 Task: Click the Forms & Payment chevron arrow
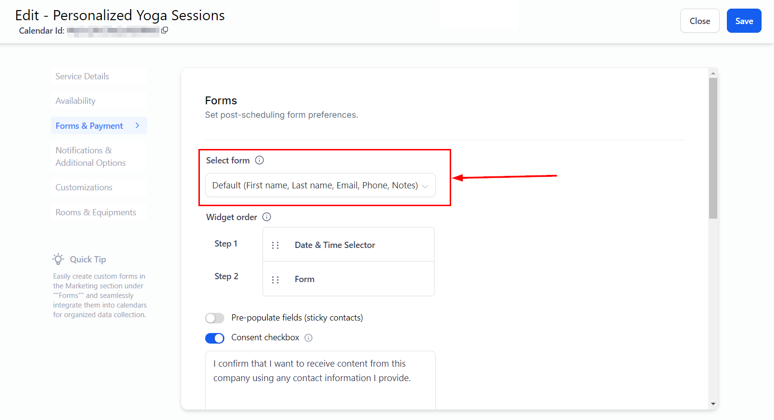[137, 125]
